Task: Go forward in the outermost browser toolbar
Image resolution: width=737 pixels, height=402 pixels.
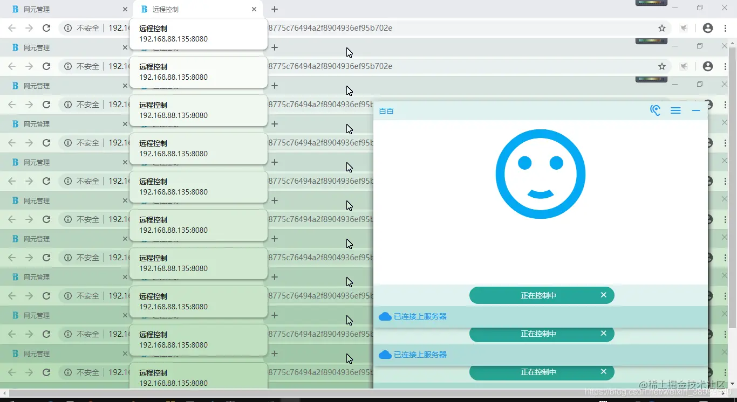Action: pyautogui.click(x=29, y=28)
